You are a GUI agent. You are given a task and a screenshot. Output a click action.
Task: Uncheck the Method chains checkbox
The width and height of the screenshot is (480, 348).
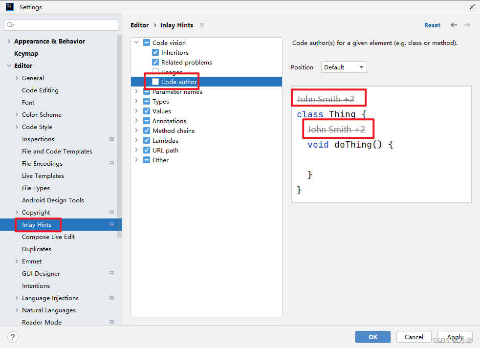click(x=147, y=130)
